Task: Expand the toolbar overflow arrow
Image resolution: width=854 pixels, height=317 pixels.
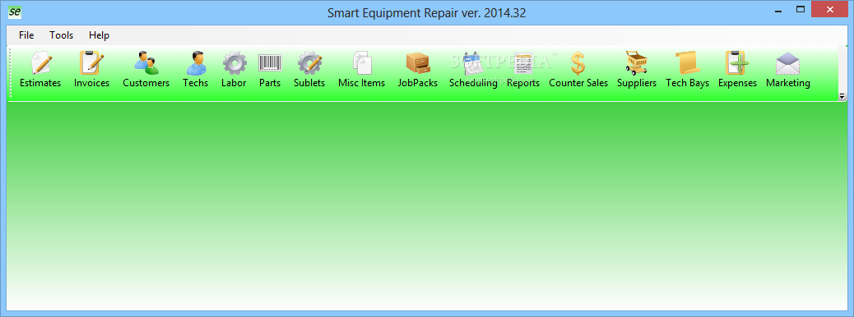Action: [842, 96]
